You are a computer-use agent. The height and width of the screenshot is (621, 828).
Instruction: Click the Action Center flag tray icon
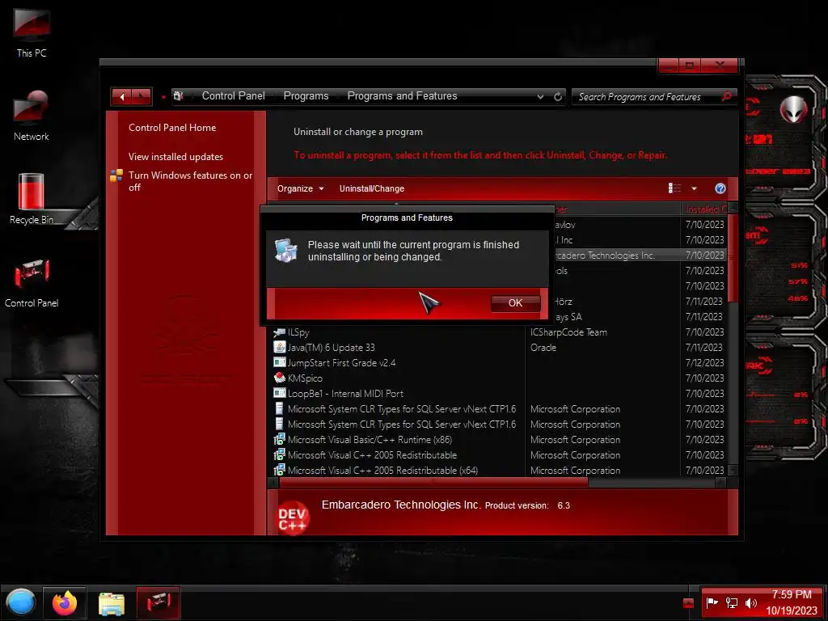point(712,602)
